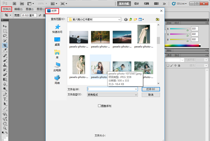The image size is (210, 141).
Task: Select the Spot Healing Brush tool
Action: click(x=5, y=55)
